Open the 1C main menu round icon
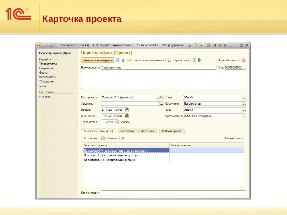Image resolution: width=287 pixels, height=215 pixels. (x=39, y=45)
